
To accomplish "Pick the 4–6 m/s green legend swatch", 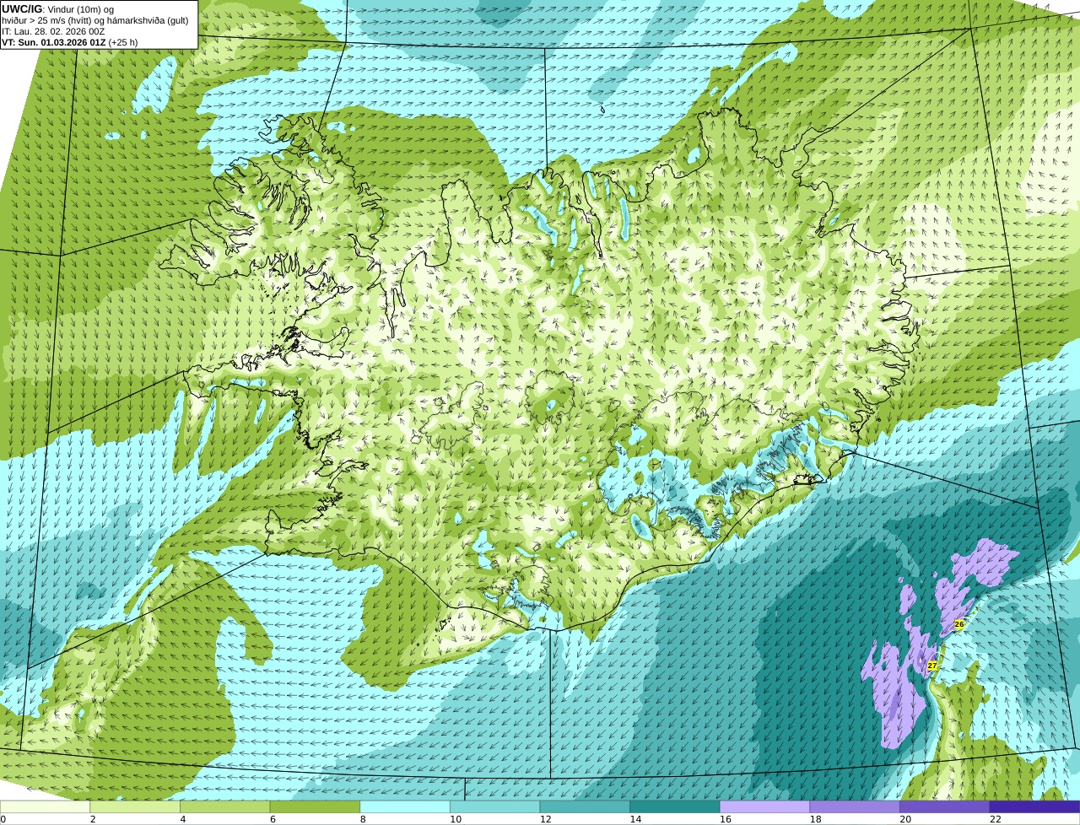I will pyautogui.click(x=224, y=807).
